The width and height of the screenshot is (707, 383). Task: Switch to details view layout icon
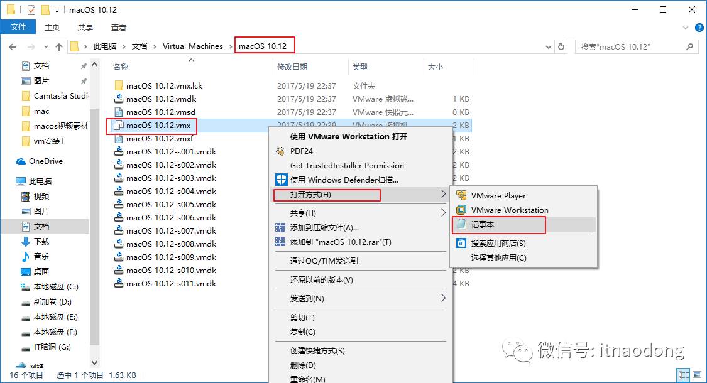coord(684,374)
